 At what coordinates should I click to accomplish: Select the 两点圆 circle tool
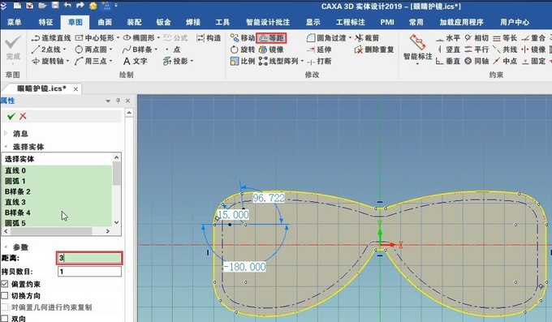click(x=91, y=49)
